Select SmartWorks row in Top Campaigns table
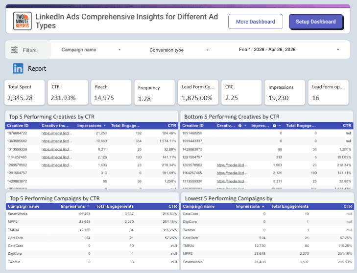357x273 pixels. pos(92,214)
